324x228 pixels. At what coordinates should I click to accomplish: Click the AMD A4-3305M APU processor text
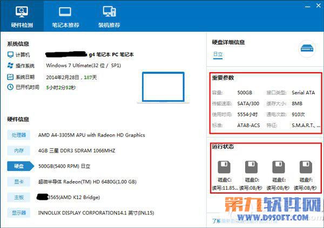[92, 135]
